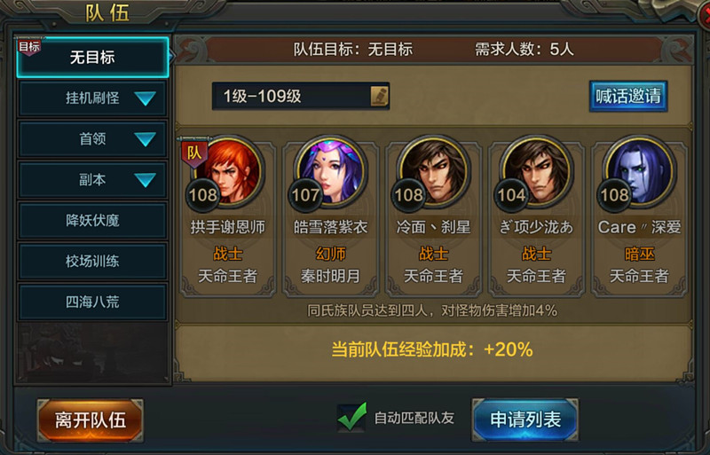Select the 皓雪落紫衣 purple-haired portrait

point(331,171)
